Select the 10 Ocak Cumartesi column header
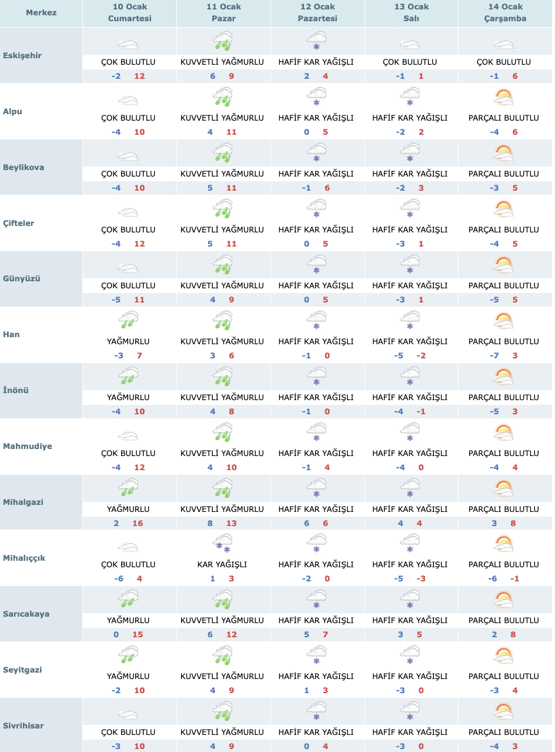The image size is (555, 752). tap(129, 13)
